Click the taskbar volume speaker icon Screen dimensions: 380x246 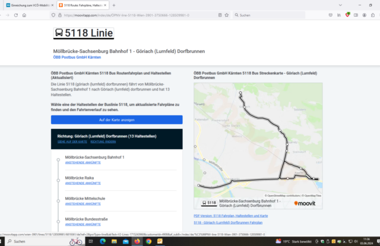(x=356, y=241)
